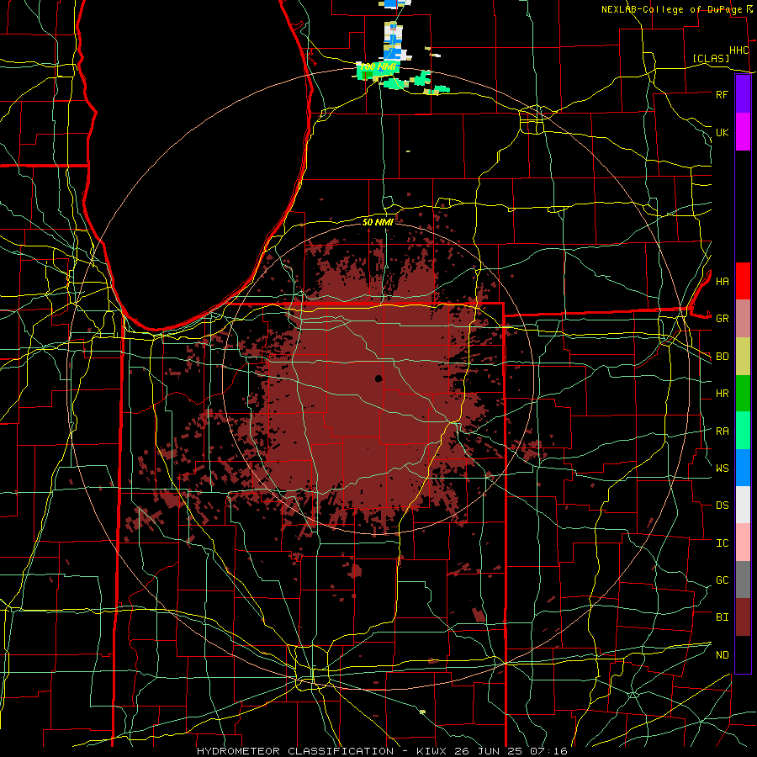The image size is (757, 757).
Task: Click the '100 NMI' range ring label
Action: click(x=378, y=66)
